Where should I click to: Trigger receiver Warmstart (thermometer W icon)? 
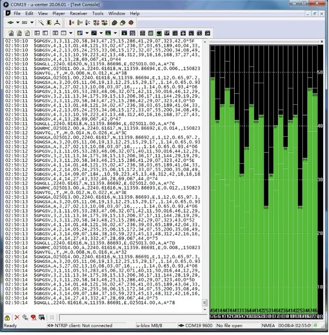(80, 22)
